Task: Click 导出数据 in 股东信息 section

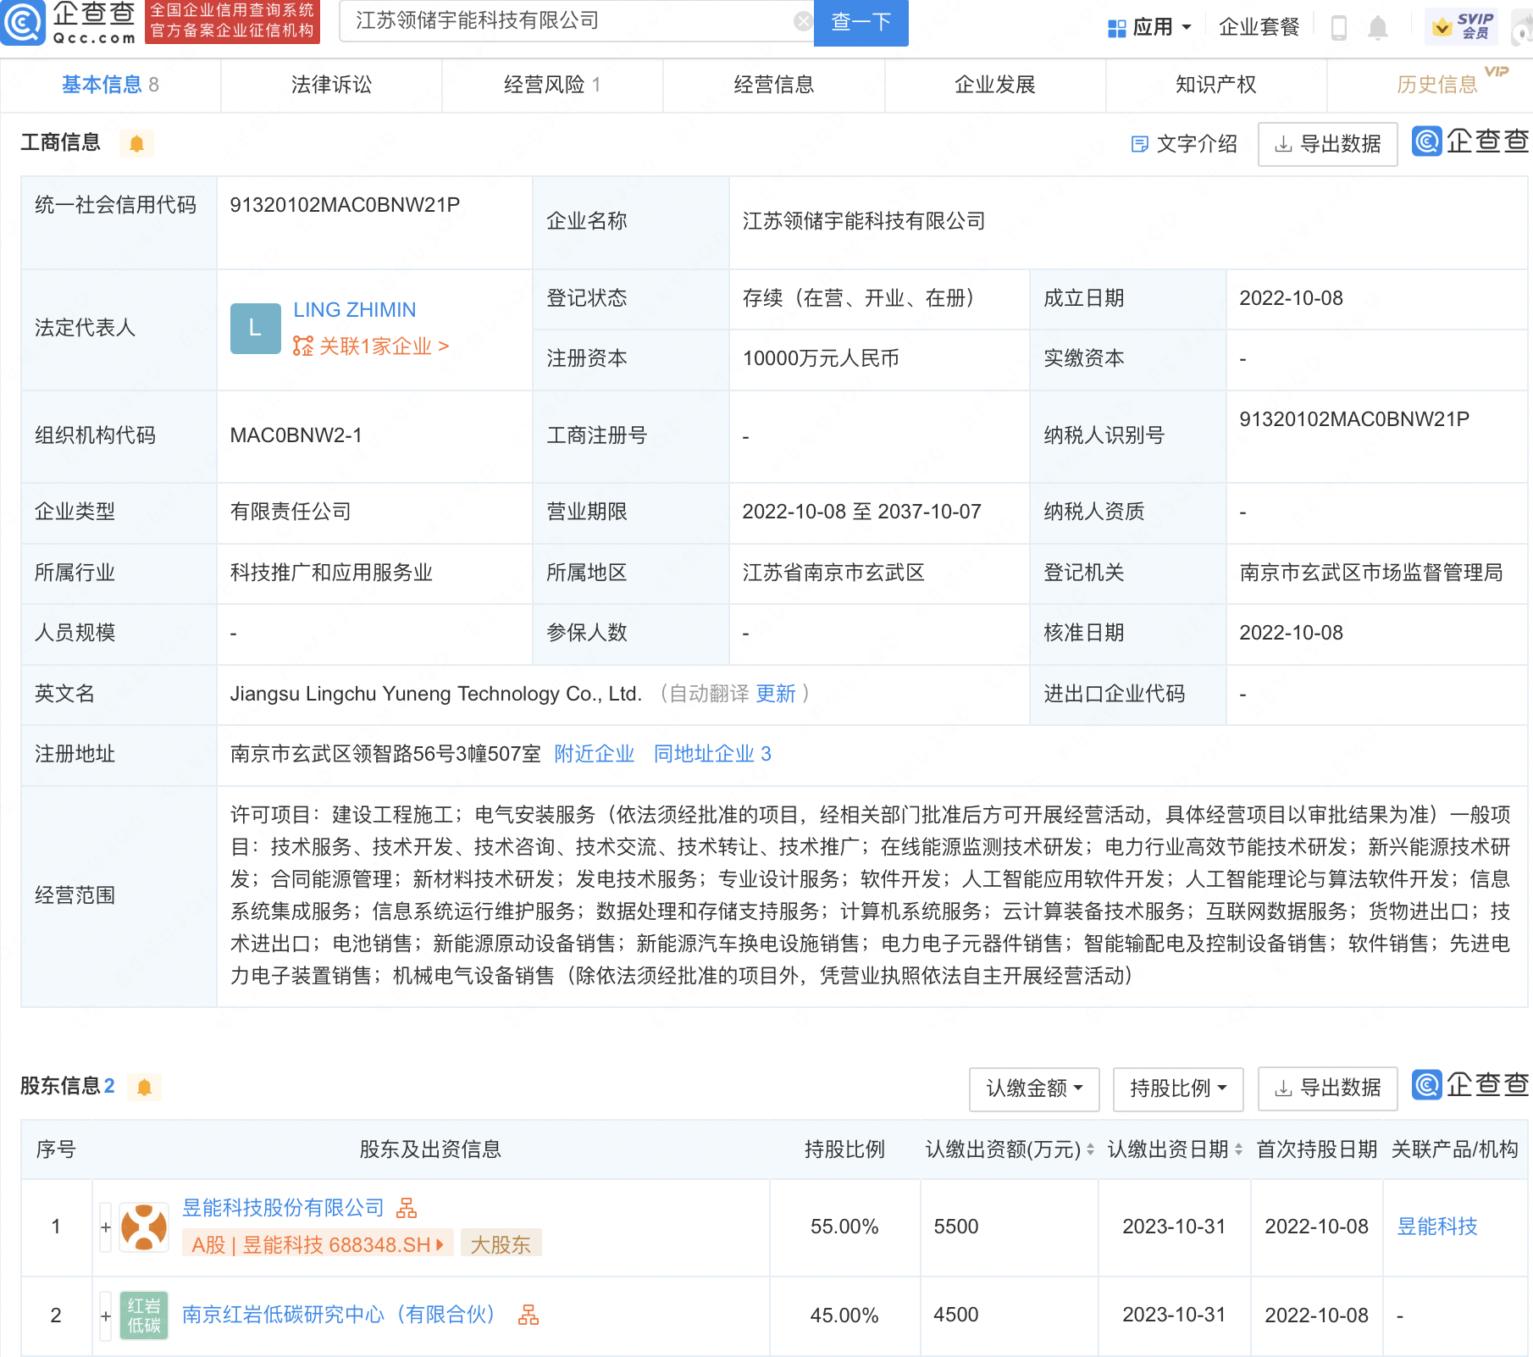Action: click(x=1327, y=1088)
